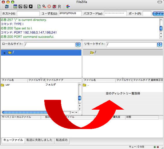Select the usr folder row
Viewport: 164px width, 149px height.
pos(39,85)
